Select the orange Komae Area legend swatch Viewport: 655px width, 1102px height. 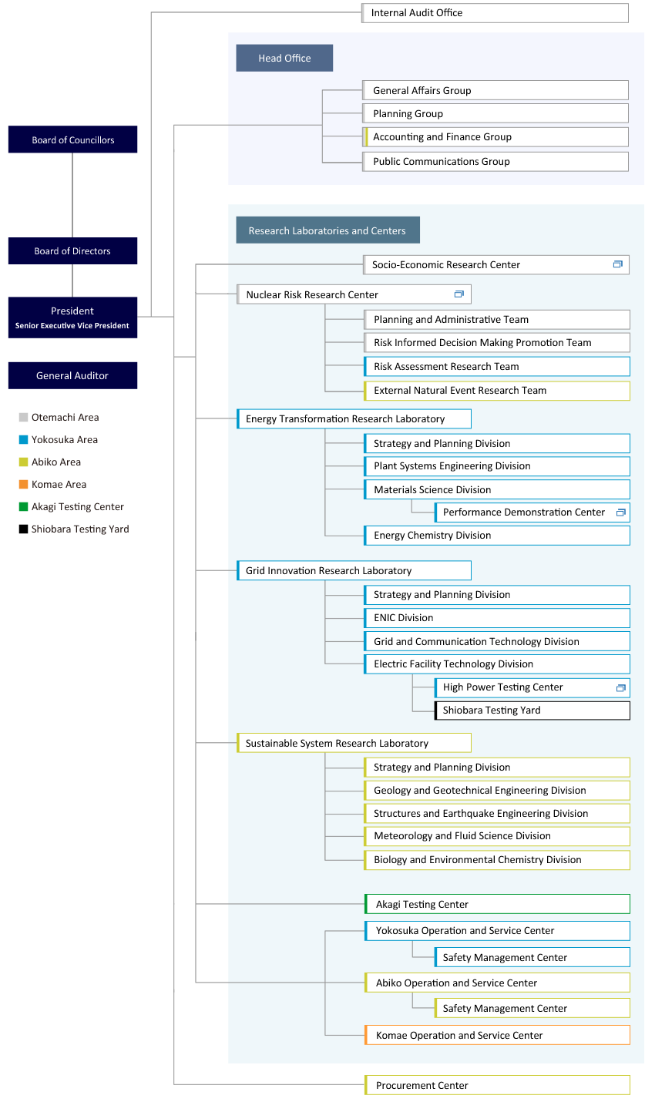(x=24, y=485)
